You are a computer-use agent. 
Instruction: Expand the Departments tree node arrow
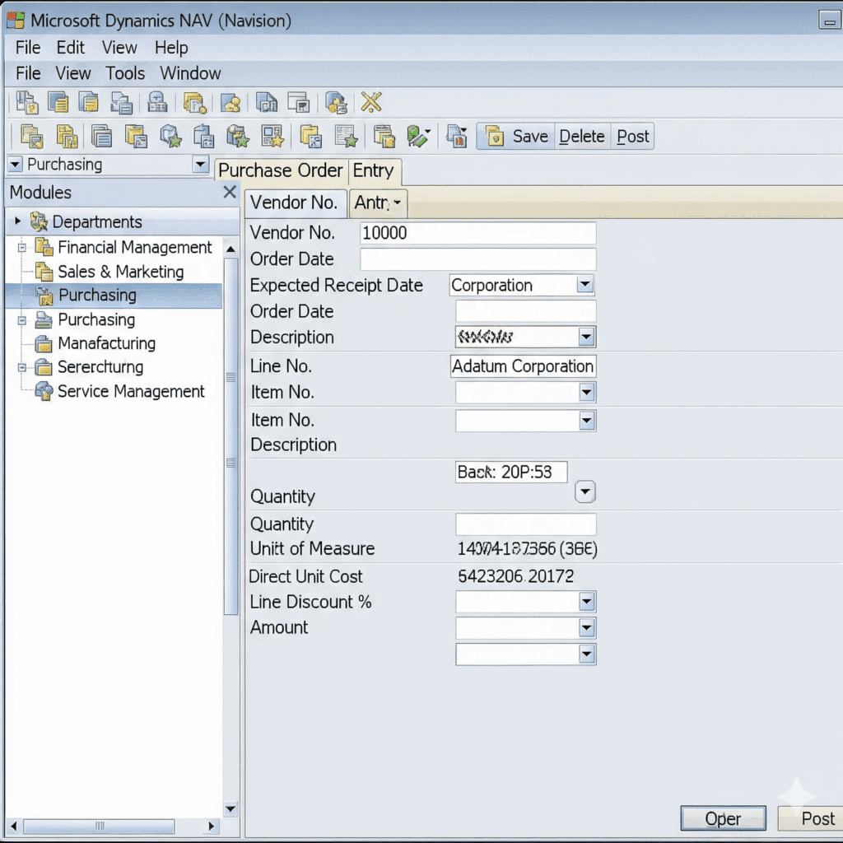pyautogui.click(x=18, y=221)
